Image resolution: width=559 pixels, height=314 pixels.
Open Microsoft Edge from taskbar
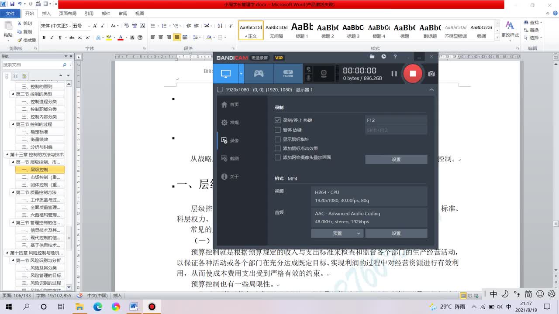point(97,307)
